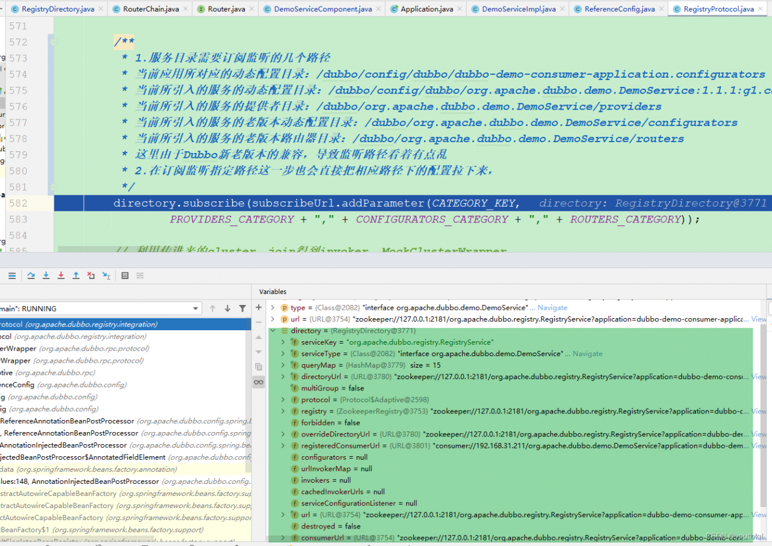Expand the queryMap HashMap field
Screen dimensions: 772x546
click(283, 365)
